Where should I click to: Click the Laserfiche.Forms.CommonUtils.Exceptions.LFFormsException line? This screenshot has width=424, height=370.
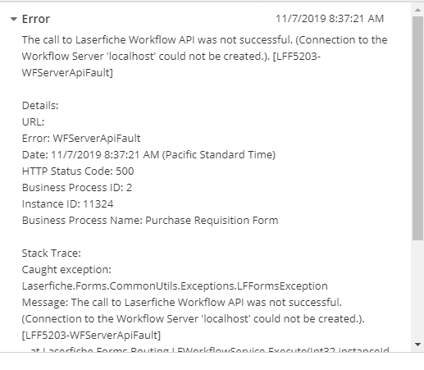[175, 286]
